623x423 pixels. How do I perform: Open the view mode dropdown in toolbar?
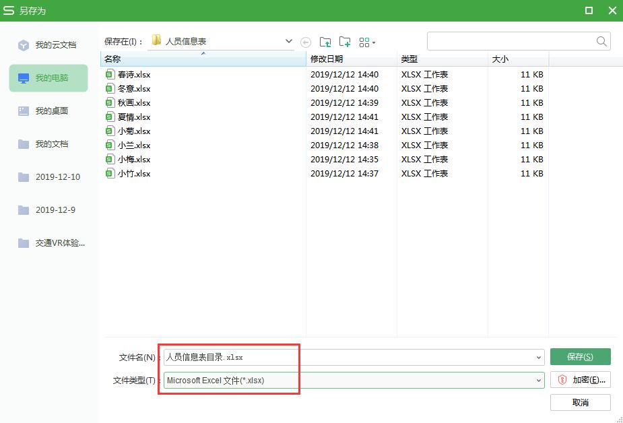[367, 41]
